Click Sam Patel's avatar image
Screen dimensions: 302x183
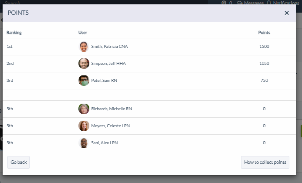(84, 81)
